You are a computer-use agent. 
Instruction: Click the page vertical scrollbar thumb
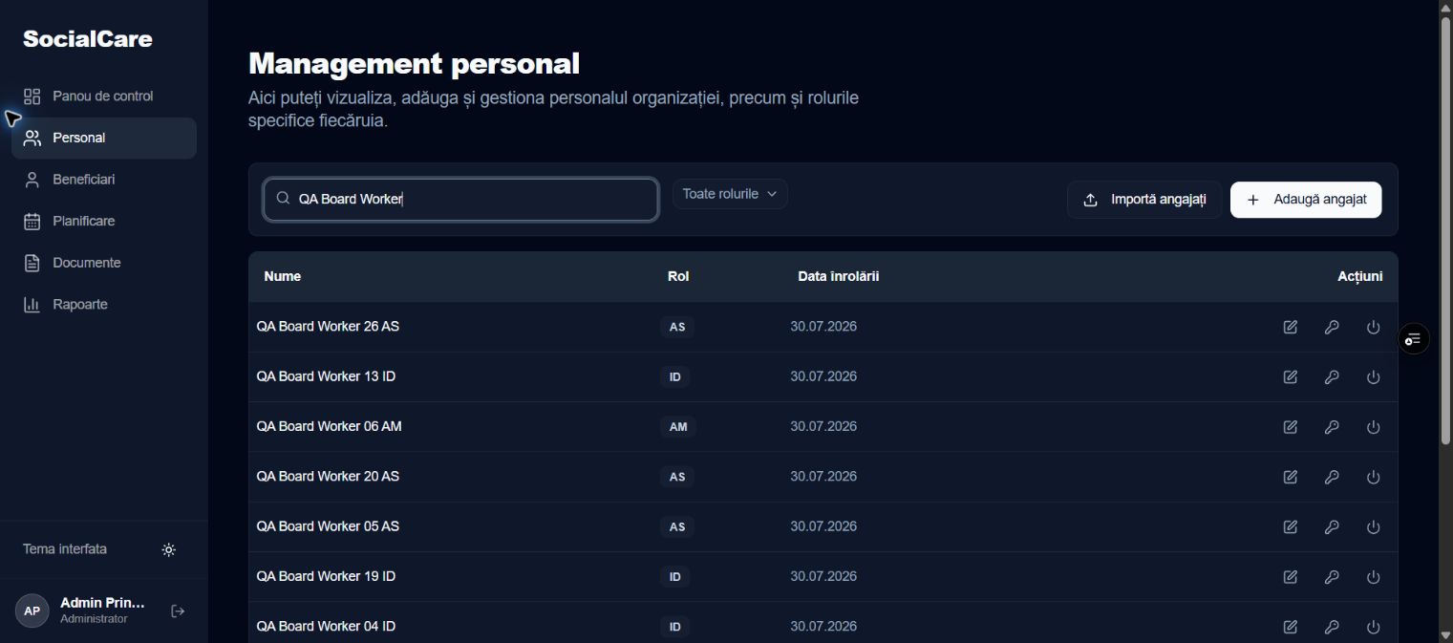[x=1445, y=229]
